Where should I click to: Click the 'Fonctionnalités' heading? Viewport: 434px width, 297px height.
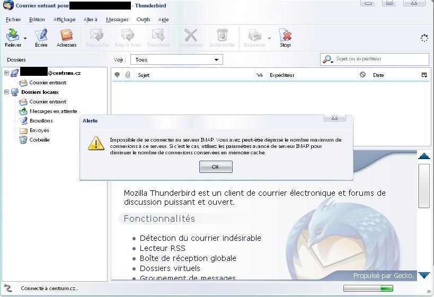coord(159,219)
